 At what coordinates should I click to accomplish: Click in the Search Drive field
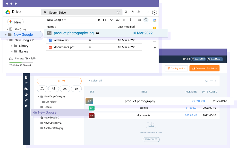coord(80,12)
